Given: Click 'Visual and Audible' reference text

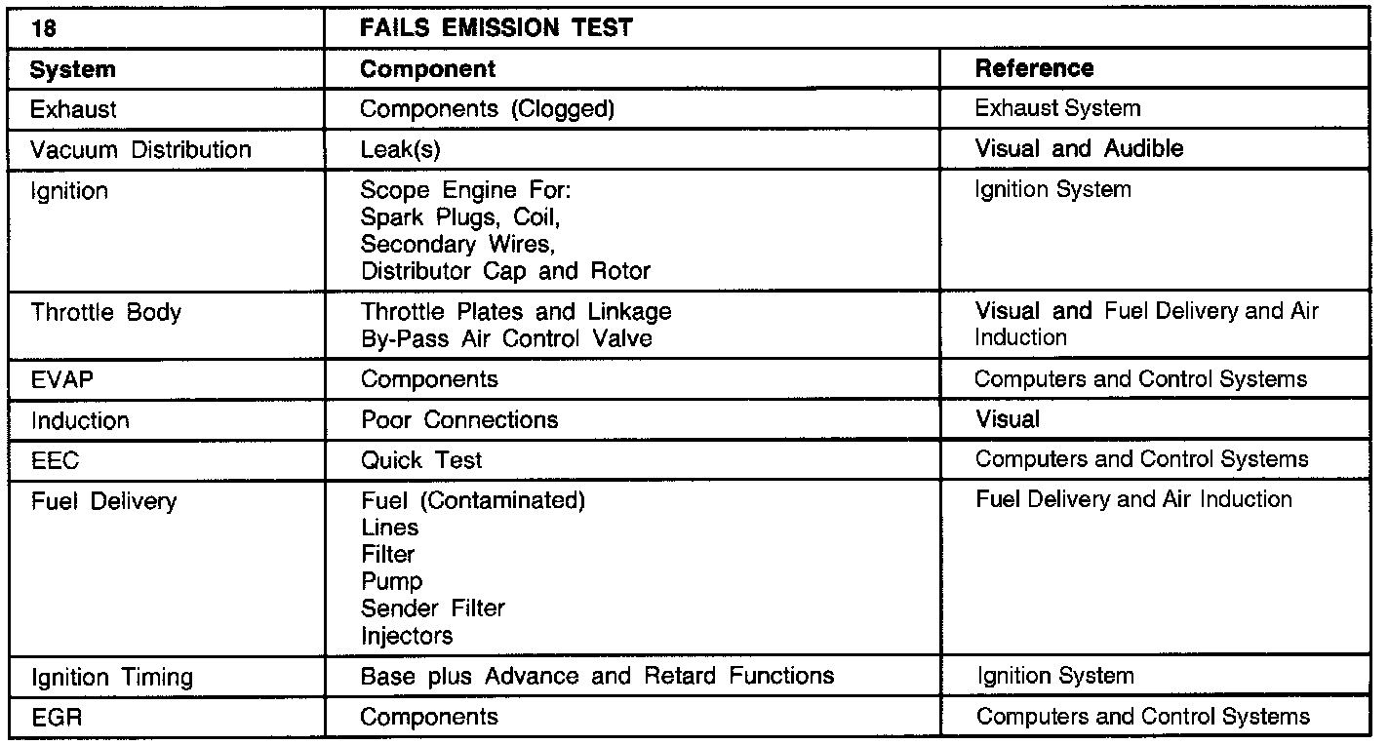Looking at the screenshot, I should (x=1080, y=149).
